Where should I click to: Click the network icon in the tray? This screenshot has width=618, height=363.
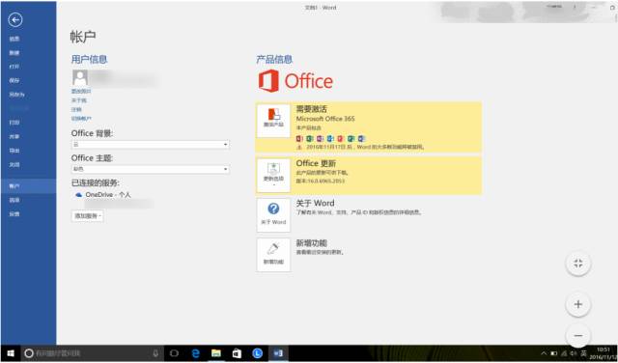pyautogui.click(x=564, y=353)
